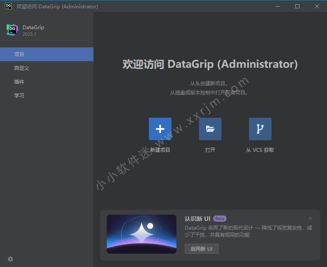Switch to the 自定义 (Customize) tab
327x267 pixels.
click(x=47, y=68)
